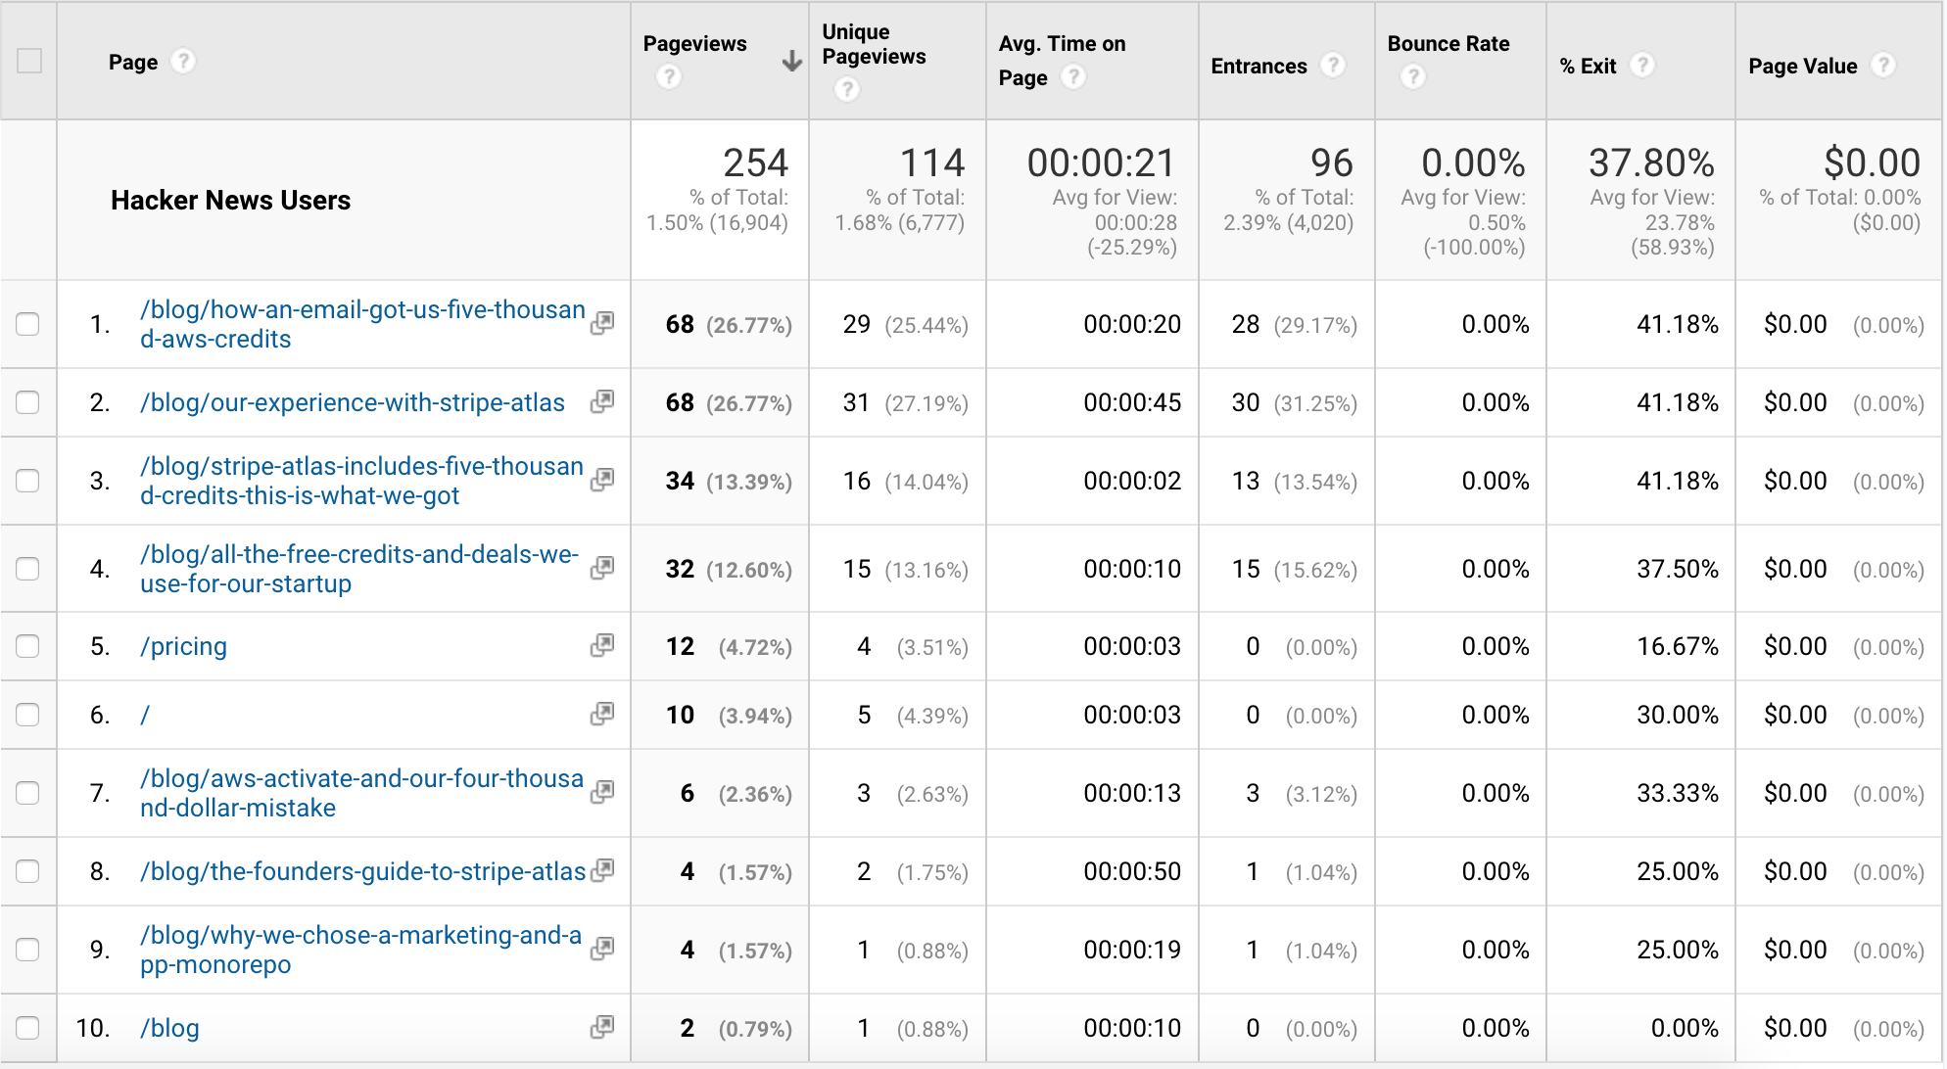Viewport: 1947px width, 1069px height.
Task: Open help icon next to Page Value header
Action: click(1883, 65)
